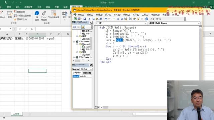
Task: Open Module1 object dropdown in properties pane
Action: coord(91,69)
